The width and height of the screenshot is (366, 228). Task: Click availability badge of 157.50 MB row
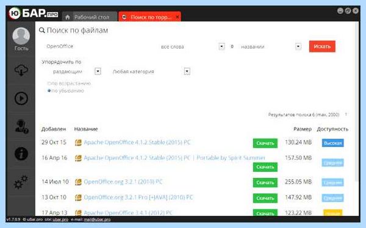[333, 163]
